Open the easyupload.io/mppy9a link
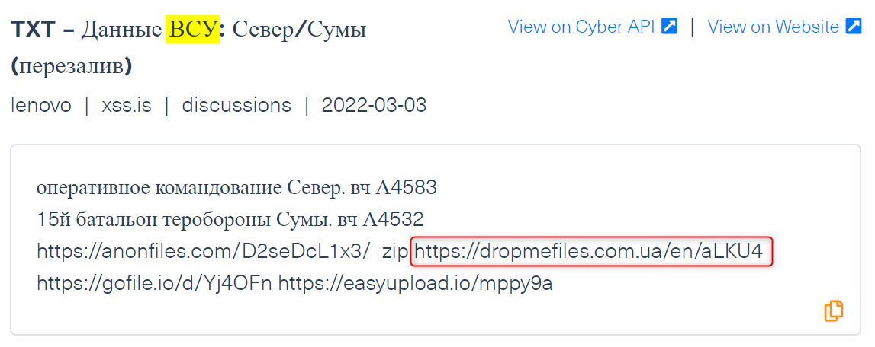 (415, 284)
